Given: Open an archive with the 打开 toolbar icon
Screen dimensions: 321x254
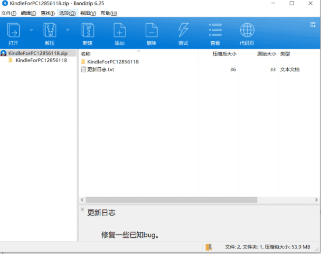Looking at the screenshot, I should pos(13,34).
